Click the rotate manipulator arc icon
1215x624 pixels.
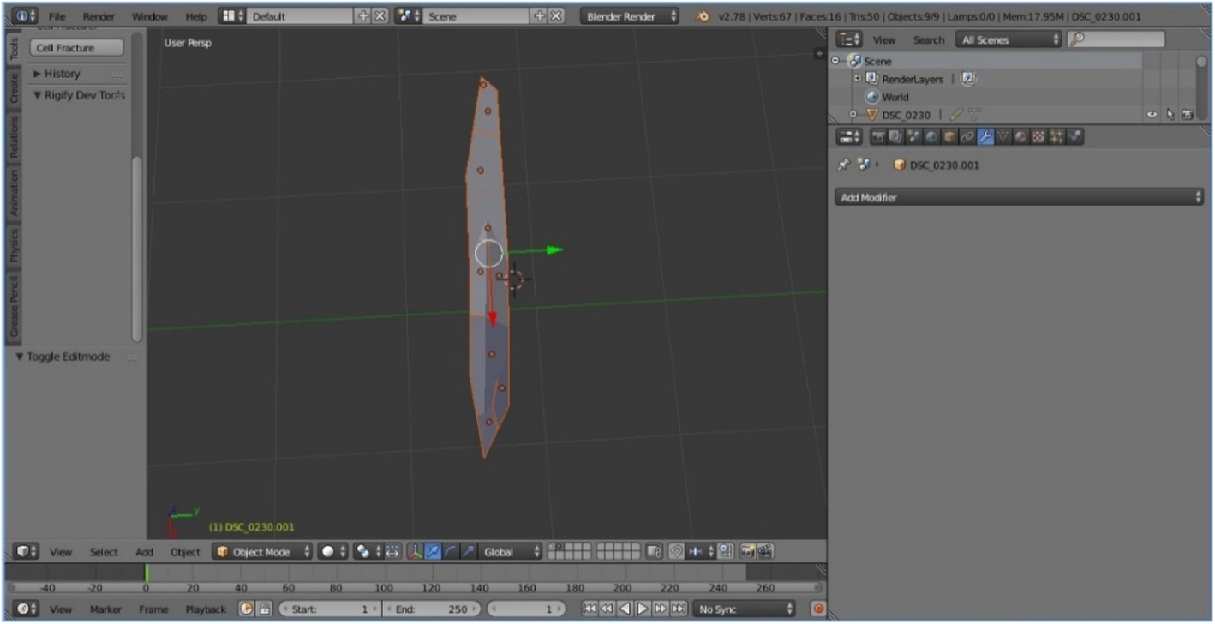coord(451,552)
